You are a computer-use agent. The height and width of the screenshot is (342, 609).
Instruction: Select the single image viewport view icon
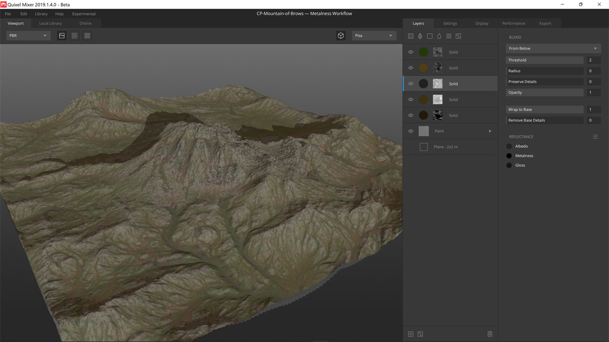tap(62, 36)
